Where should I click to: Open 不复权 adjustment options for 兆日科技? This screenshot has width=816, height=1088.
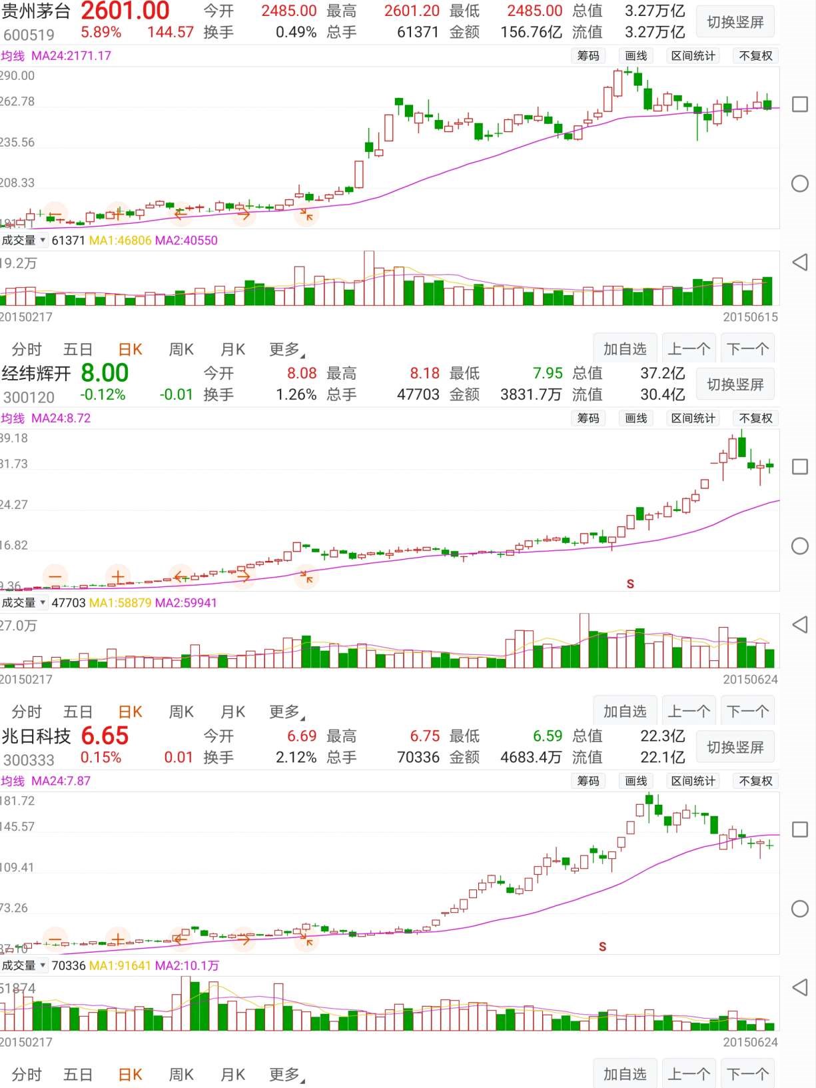756,781
